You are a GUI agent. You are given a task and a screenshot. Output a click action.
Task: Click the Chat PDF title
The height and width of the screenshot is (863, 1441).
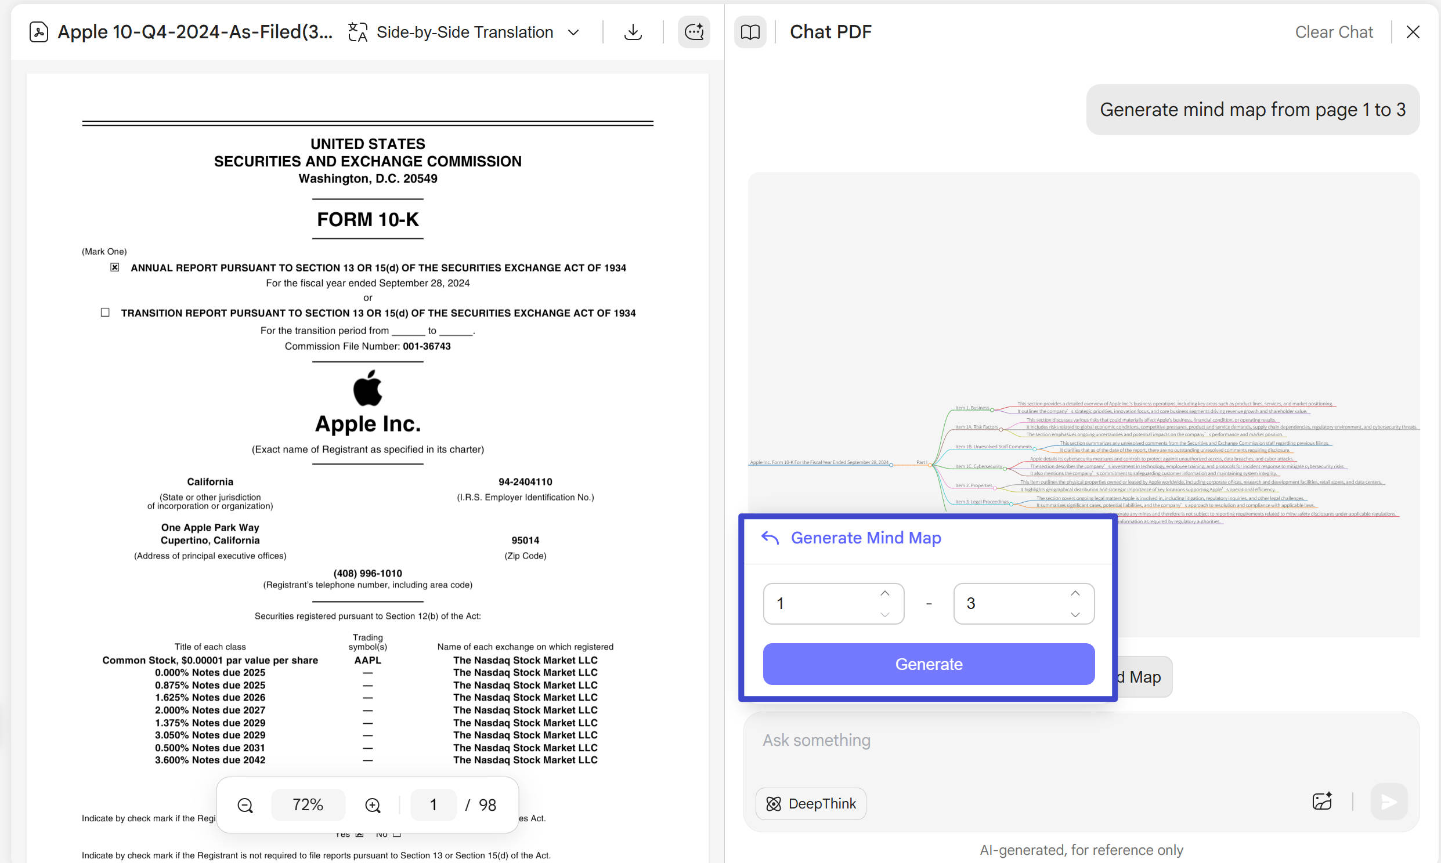coord(830,32)
